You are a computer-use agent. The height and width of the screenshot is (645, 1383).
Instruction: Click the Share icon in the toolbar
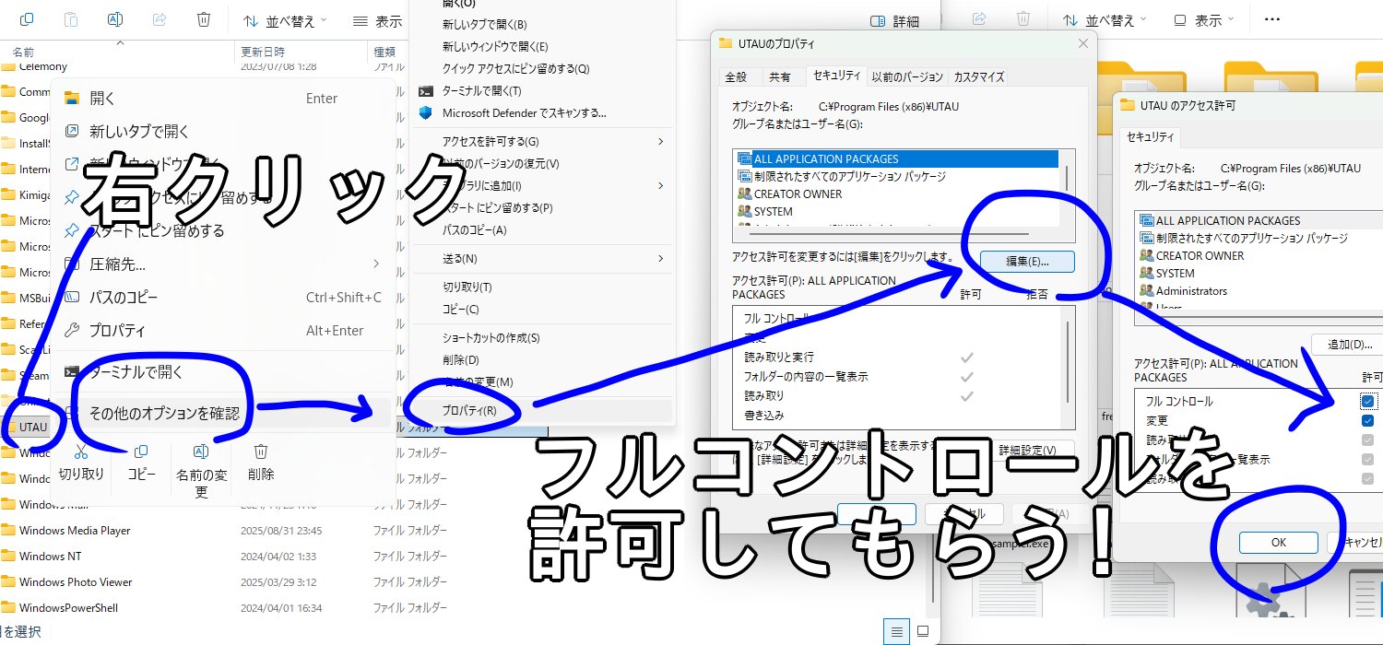pyautogui.click(x=159, y=18)
